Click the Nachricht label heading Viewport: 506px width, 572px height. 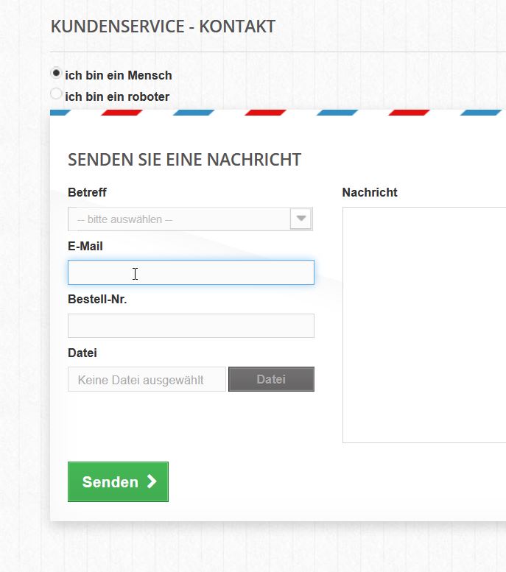370,192
